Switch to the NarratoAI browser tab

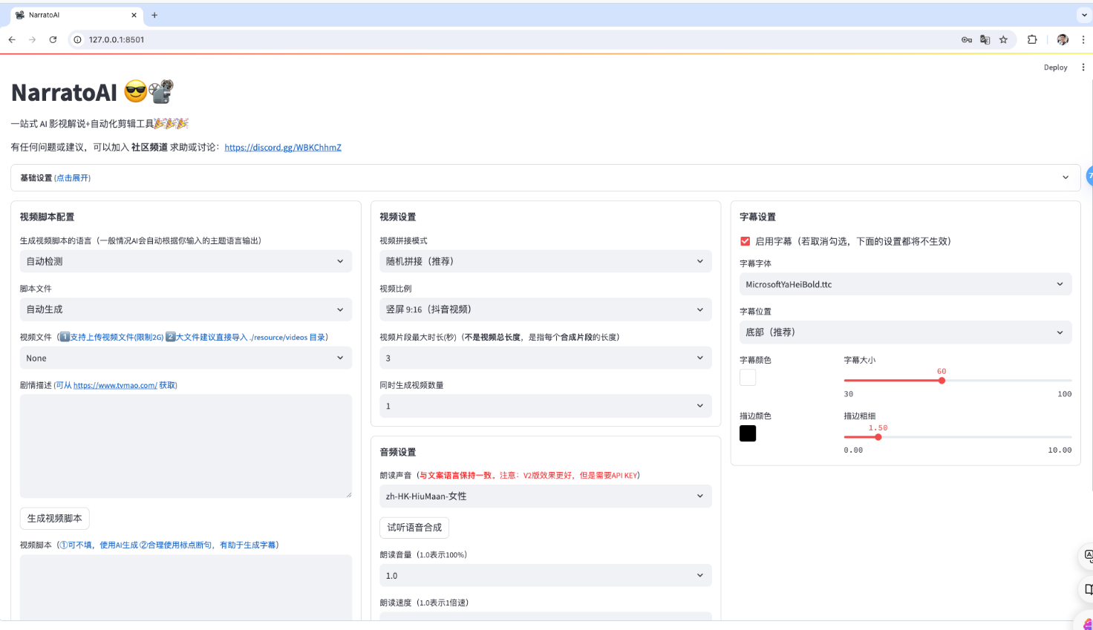[x=76, y=15]
